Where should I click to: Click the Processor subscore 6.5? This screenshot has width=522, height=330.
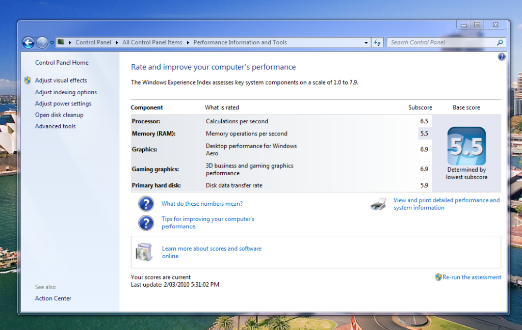pyautogui.click(x=424, y=121)
